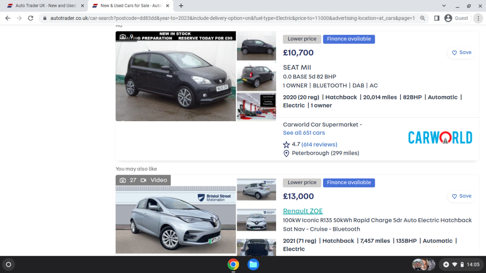This screenshot has height=273, width=486.
Task: Toggle the browser side panel
Action: [x=437, y=18]
